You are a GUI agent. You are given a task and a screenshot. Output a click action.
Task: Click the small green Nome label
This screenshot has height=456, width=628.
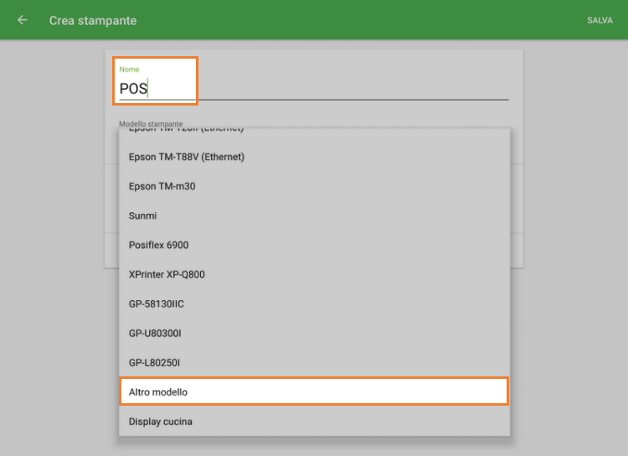[x=129, y=69]
